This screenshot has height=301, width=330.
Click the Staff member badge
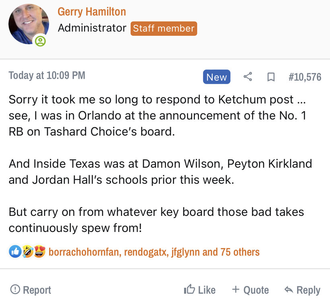[164, 28]
